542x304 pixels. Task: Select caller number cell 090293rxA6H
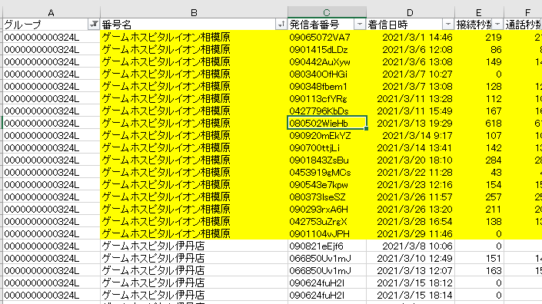coord(327,209)
